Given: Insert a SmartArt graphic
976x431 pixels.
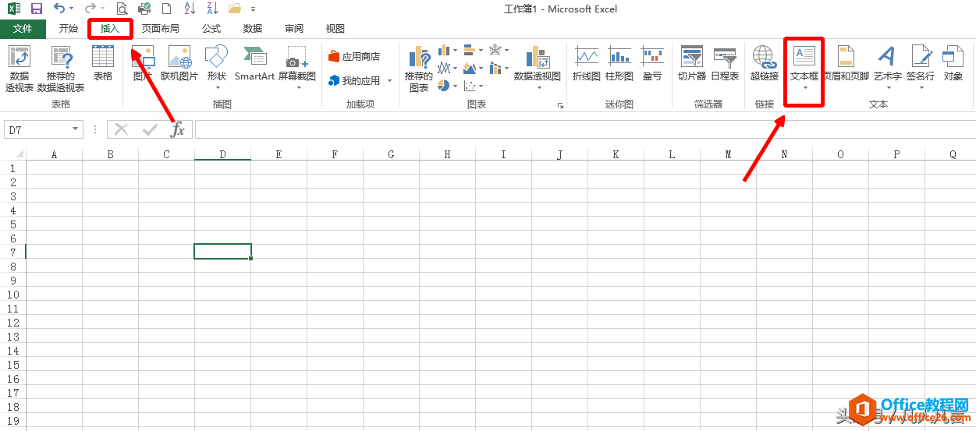Looking at the screenshot, I should 255,64.
